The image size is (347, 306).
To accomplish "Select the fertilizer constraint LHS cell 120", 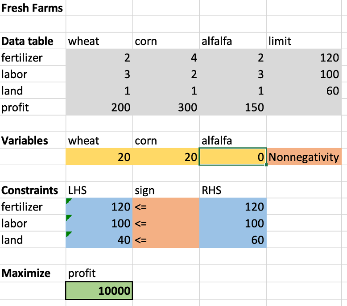I will coord(99,207).
